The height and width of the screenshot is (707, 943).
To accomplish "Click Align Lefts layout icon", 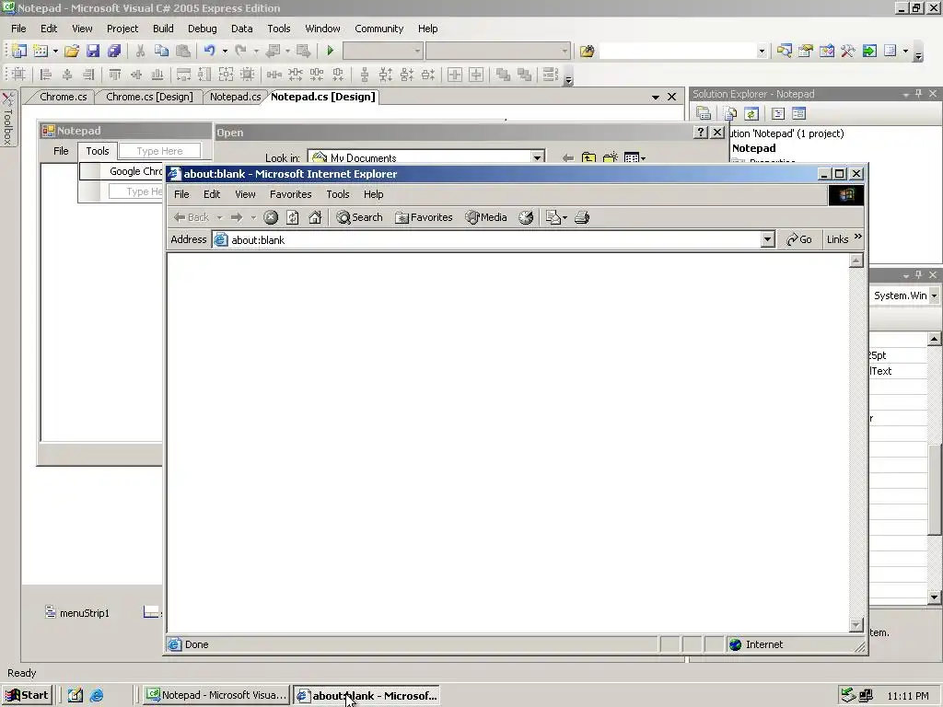I will (x=46, y=75).
